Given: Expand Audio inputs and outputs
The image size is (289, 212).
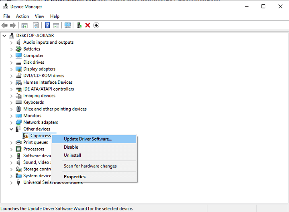Looking at the screenshot, I should (11, 43).
